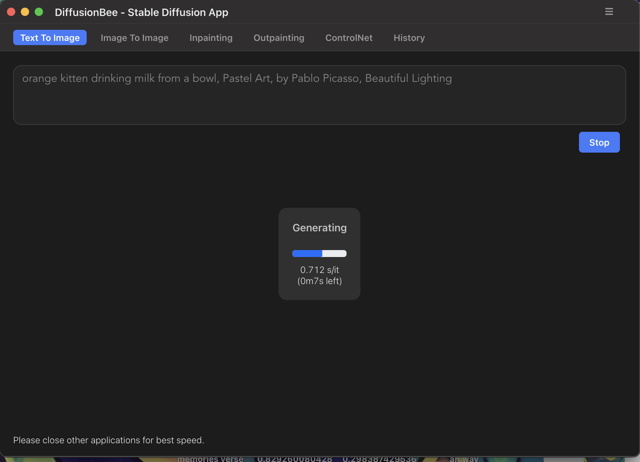Maximize the window using green button

coord(39,12)
